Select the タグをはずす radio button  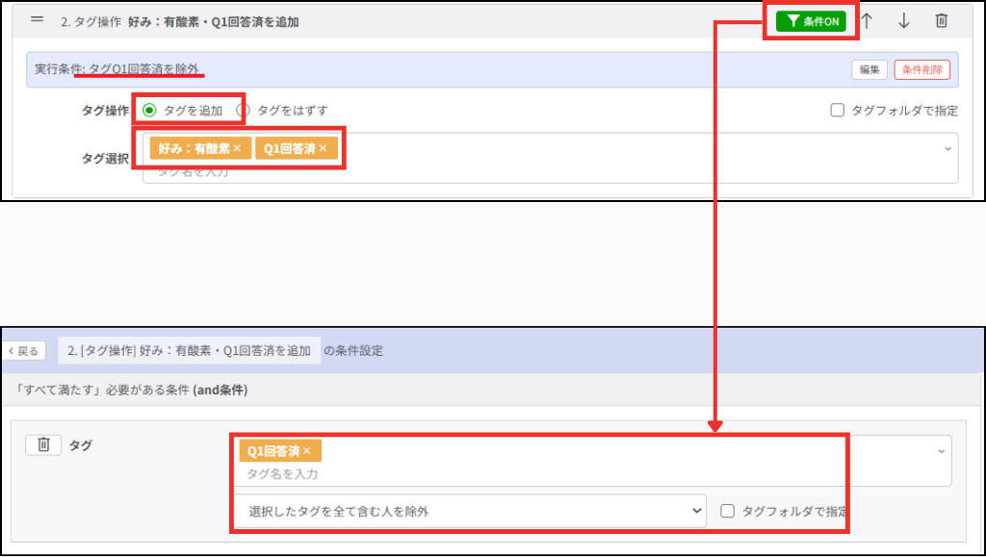(x=244, y=111)
